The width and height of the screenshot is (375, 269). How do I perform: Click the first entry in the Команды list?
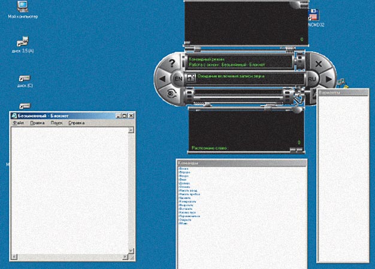184,169
